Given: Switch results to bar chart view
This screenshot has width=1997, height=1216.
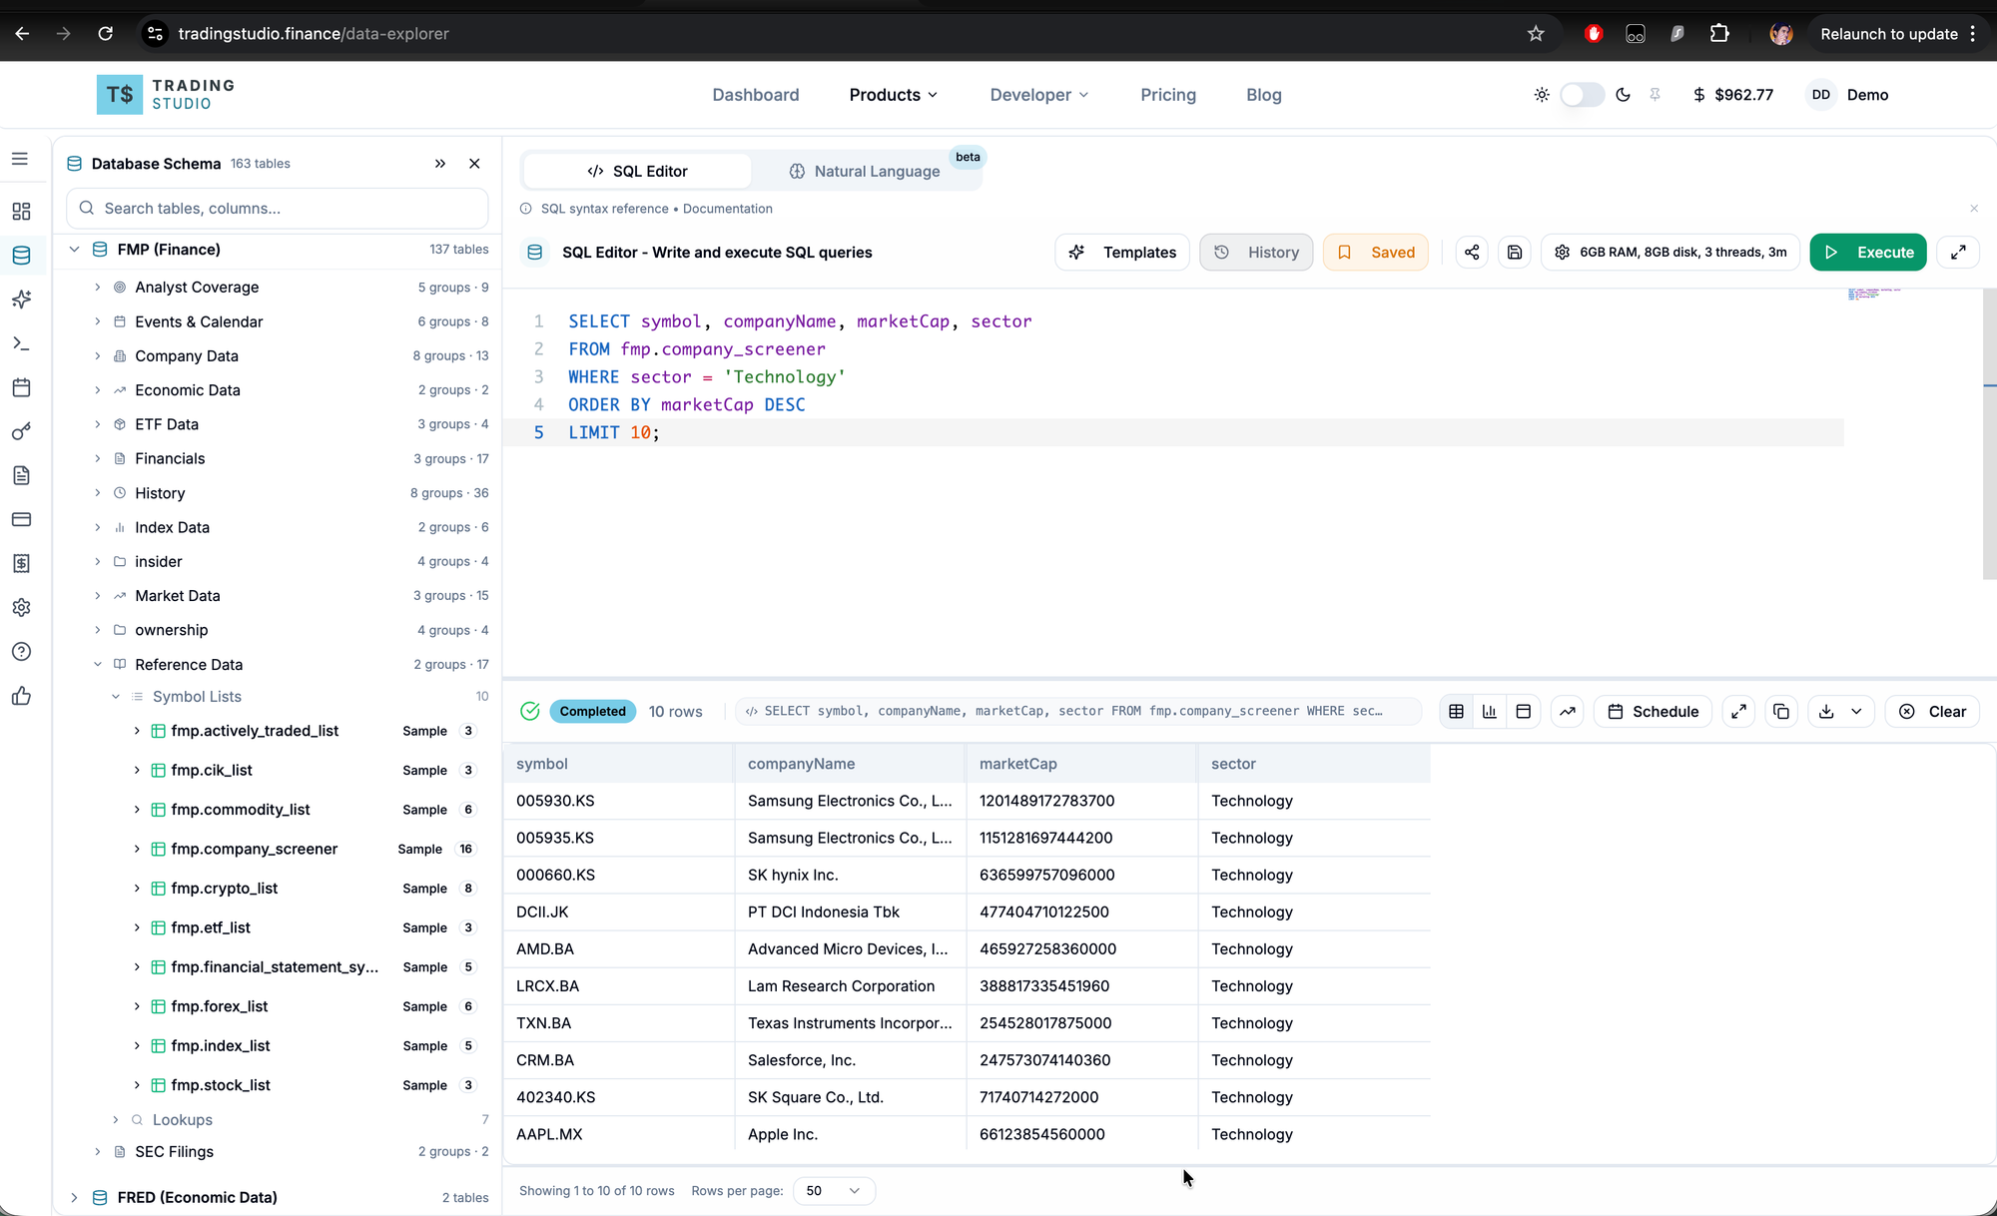Looking at the screenshot, I should (x=1490, y=712).
